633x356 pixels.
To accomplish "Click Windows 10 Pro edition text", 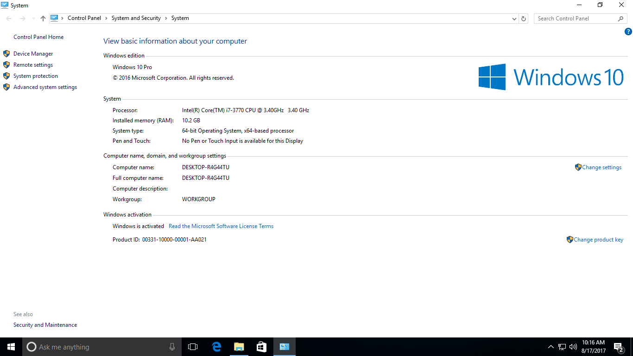I will click(x=132, y=67).
